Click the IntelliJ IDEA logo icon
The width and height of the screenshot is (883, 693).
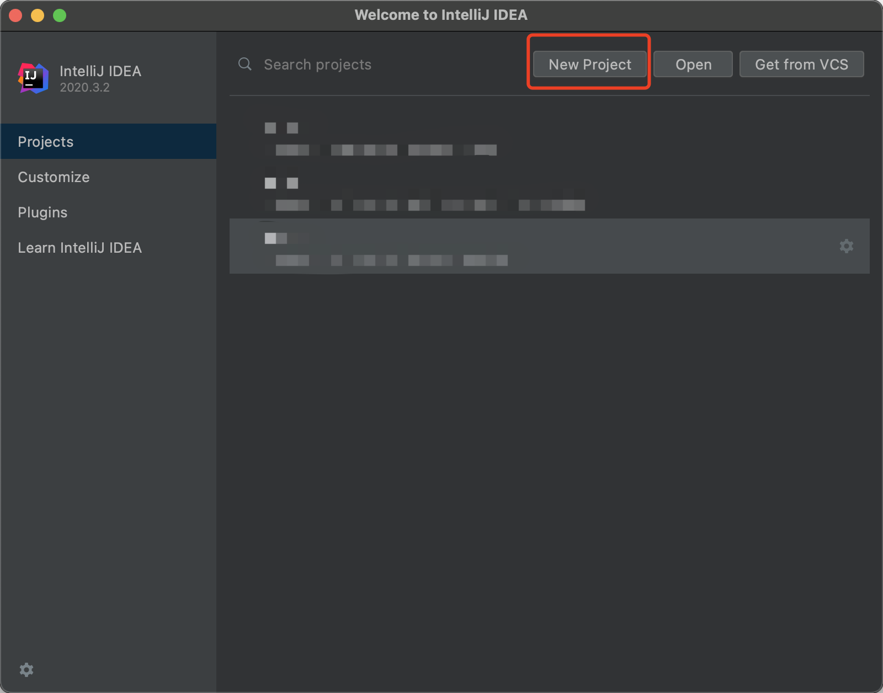coord(33,78)
